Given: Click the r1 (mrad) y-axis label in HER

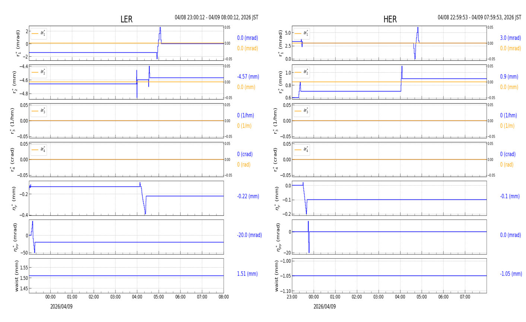Looking at the screenshot, I should coord(281,43).
